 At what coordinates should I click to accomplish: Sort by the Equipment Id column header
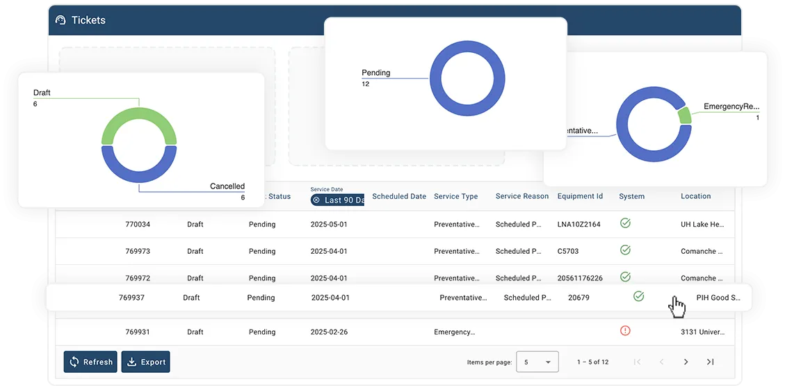click(x=580, y=196)
